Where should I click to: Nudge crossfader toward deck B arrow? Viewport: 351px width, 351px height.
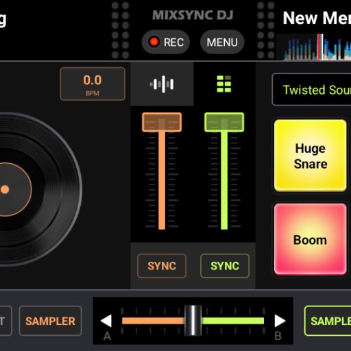[x=280, y=321]
